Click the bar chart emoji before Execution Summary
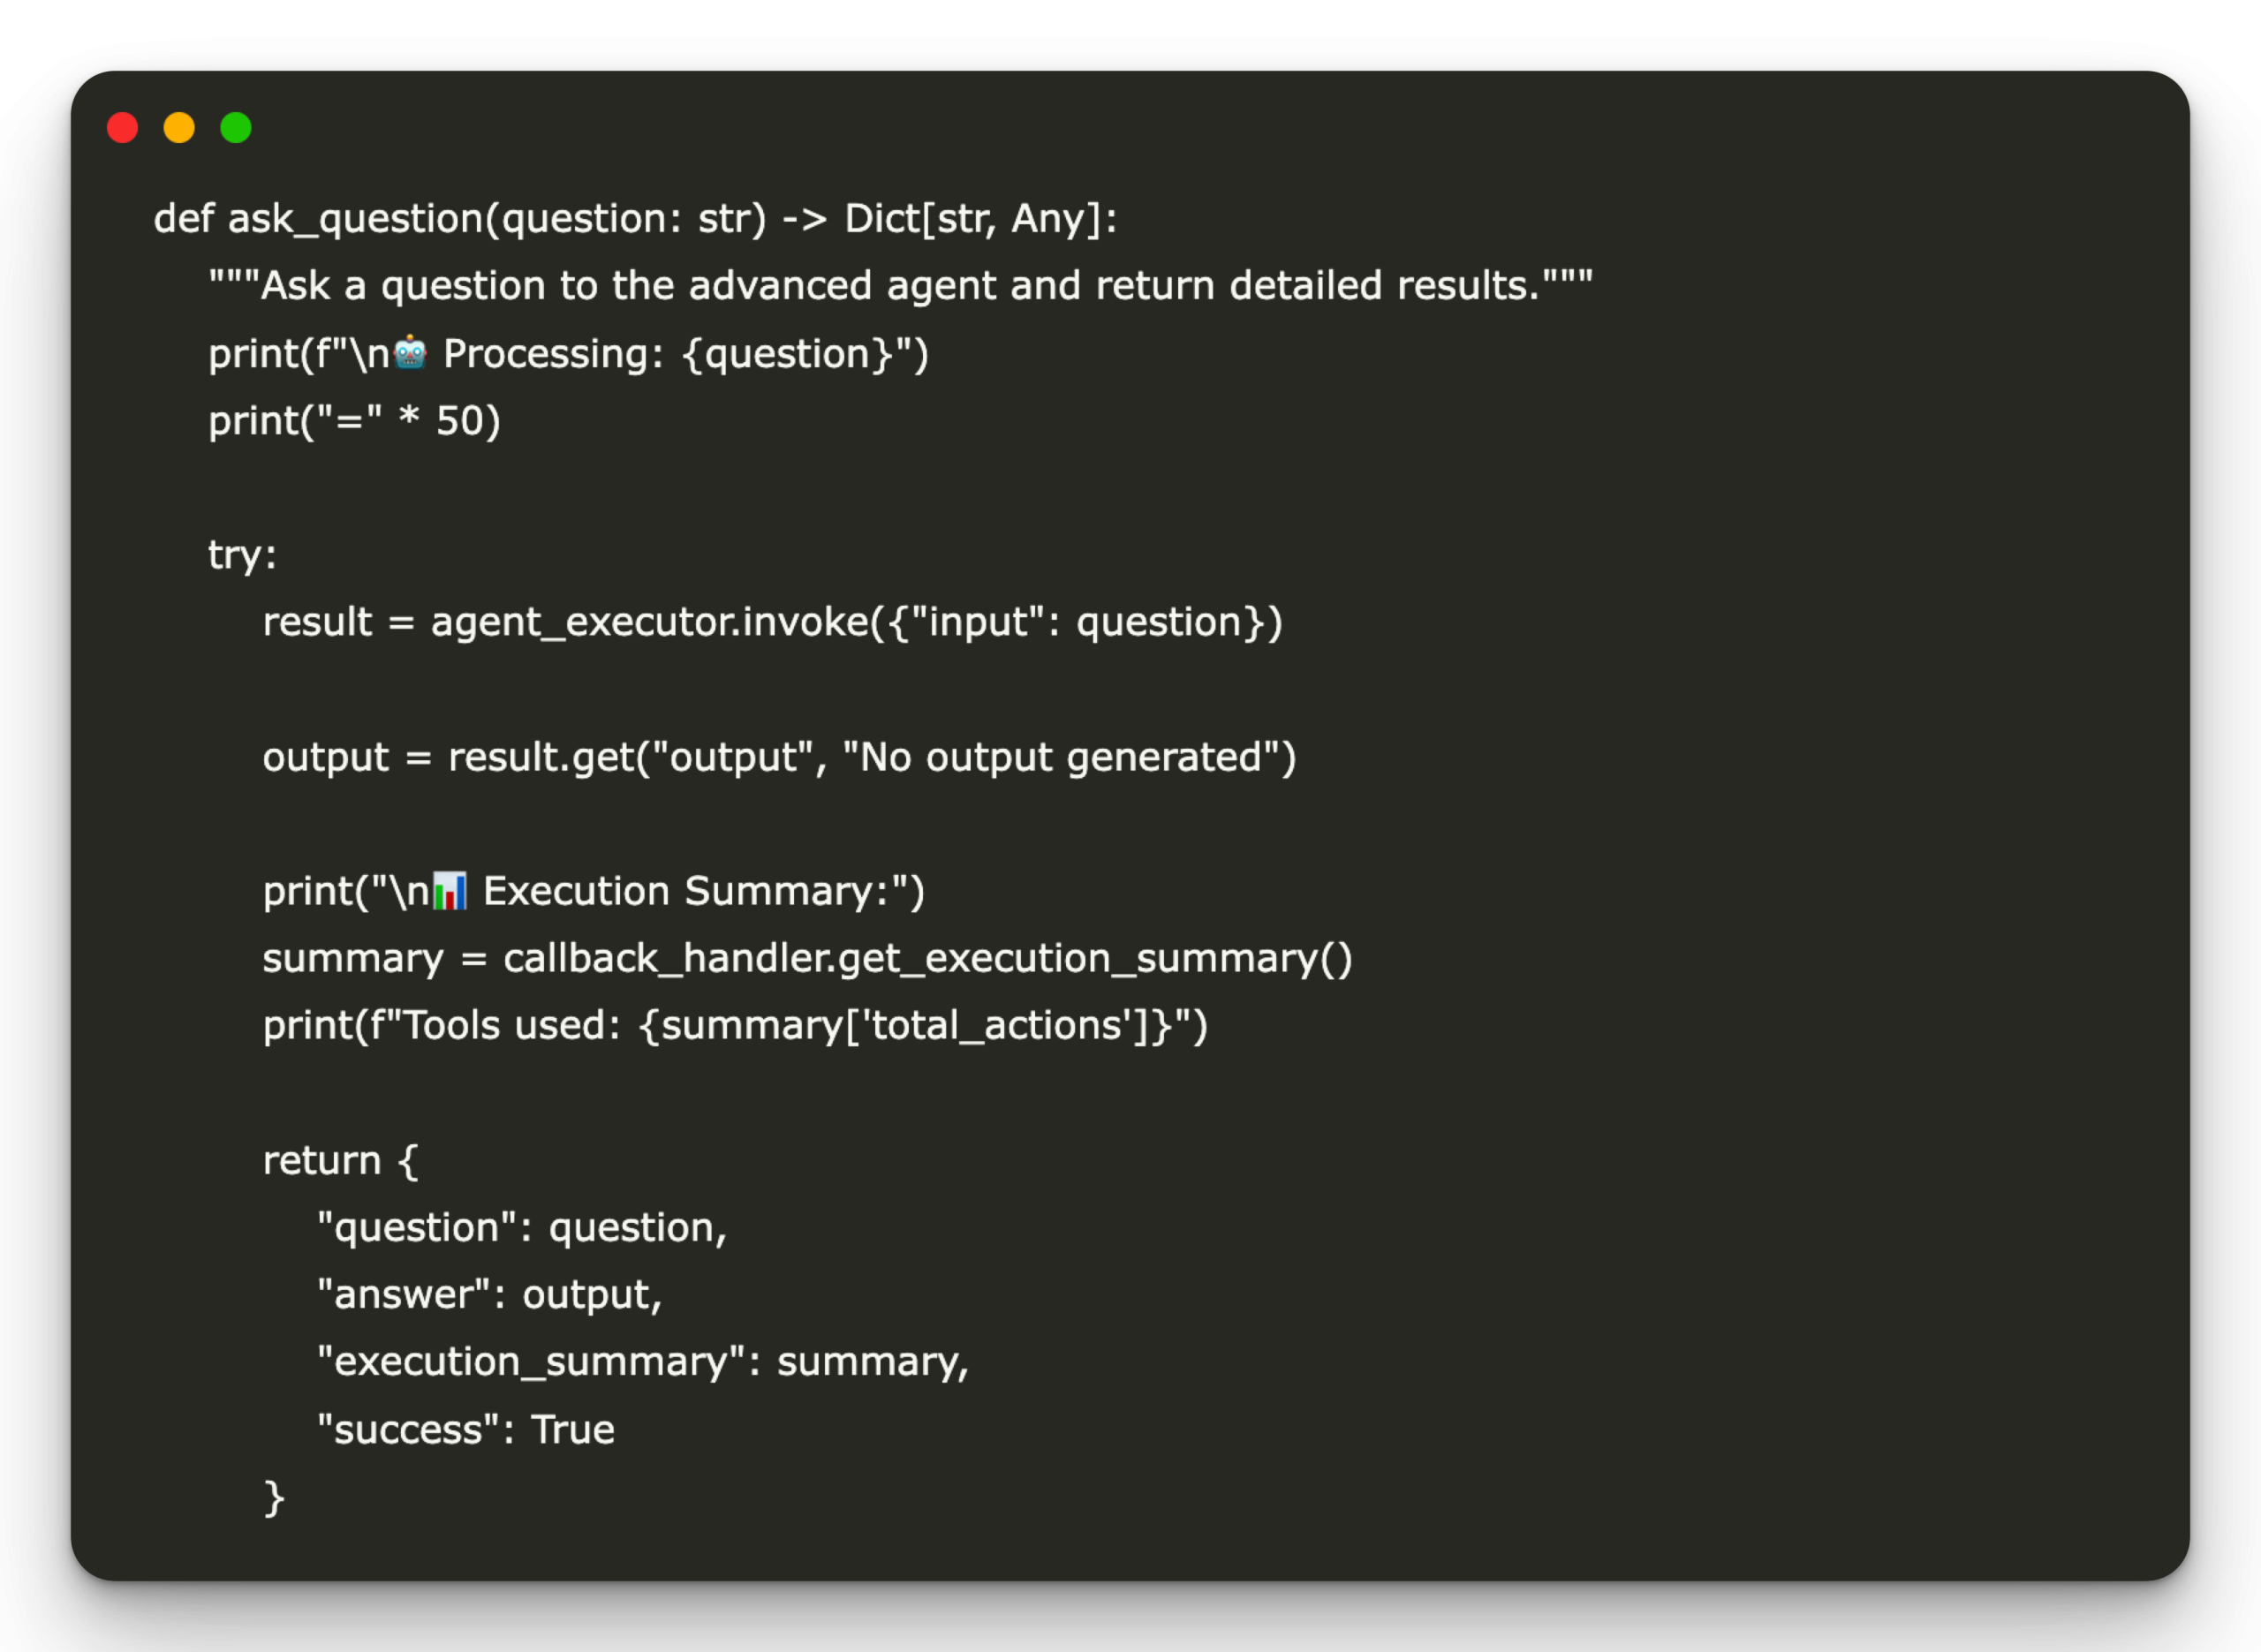This screenshot has height=1652, width=2261. click(449, 890)
